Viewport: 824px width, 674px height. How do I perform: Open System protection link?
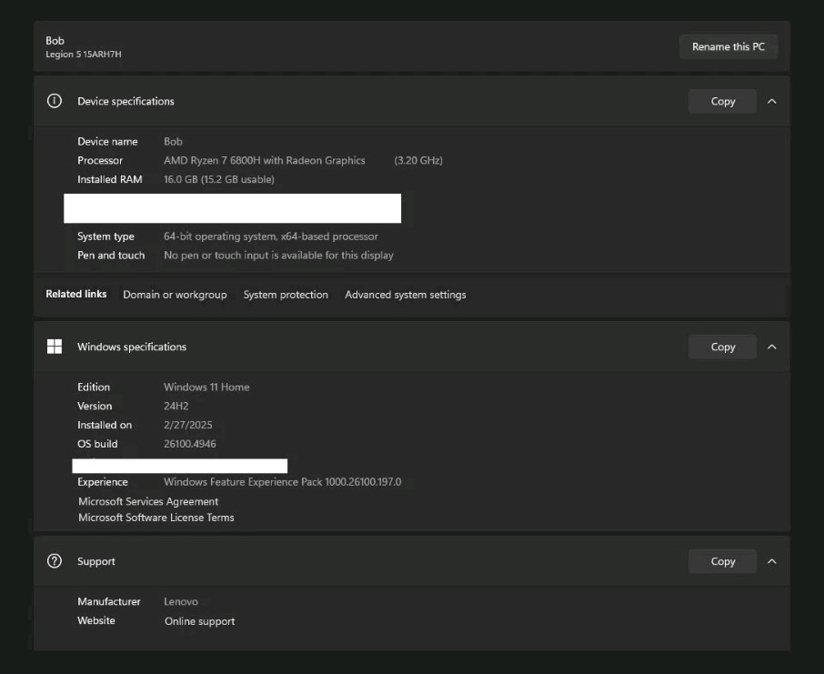286,295
